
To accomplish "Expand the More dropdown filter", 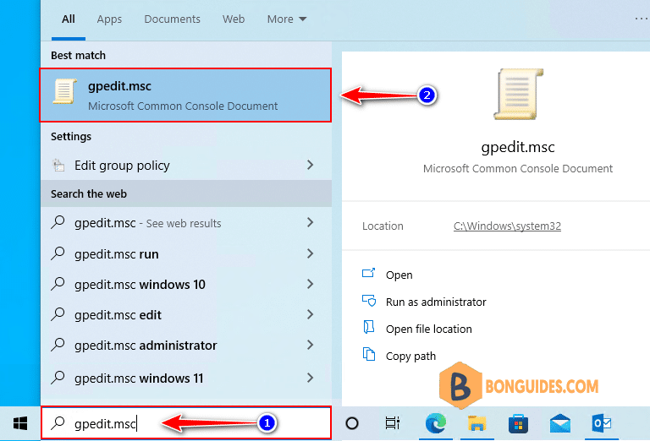I will (287, 19).
